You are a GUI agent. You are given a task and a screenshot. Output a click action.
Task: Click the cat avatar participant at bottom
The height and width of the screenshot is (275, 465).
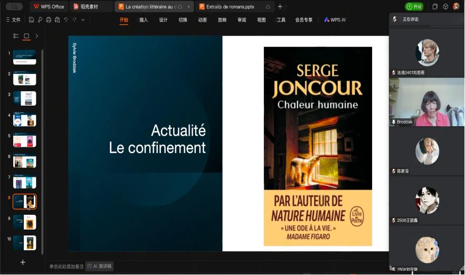tap(427, 250)
